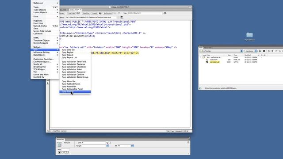Insert Spry Validation Radio Group
The width and height of the screenshot is (283, 159).
coord(75,77)
